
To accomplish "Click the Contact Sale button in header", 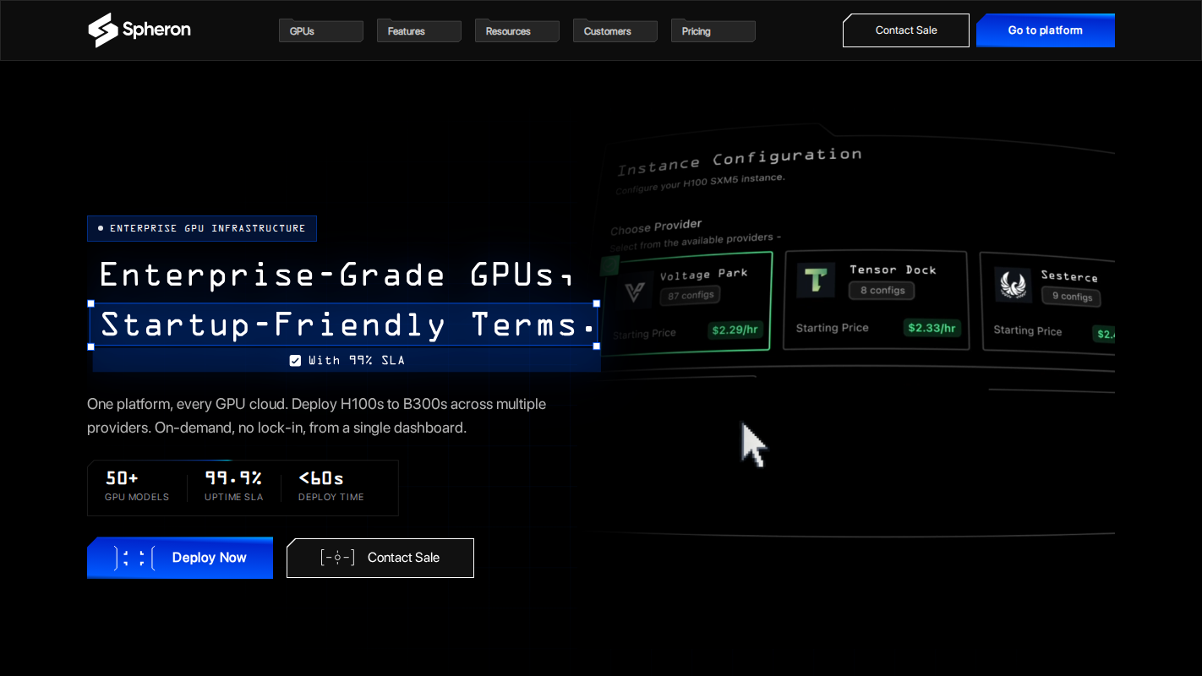I will (x=906, y=30).
